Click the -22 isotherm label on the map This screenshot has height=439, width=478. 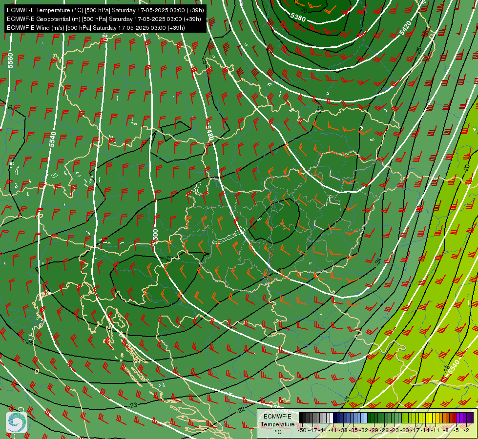click(x=241, y=410)
